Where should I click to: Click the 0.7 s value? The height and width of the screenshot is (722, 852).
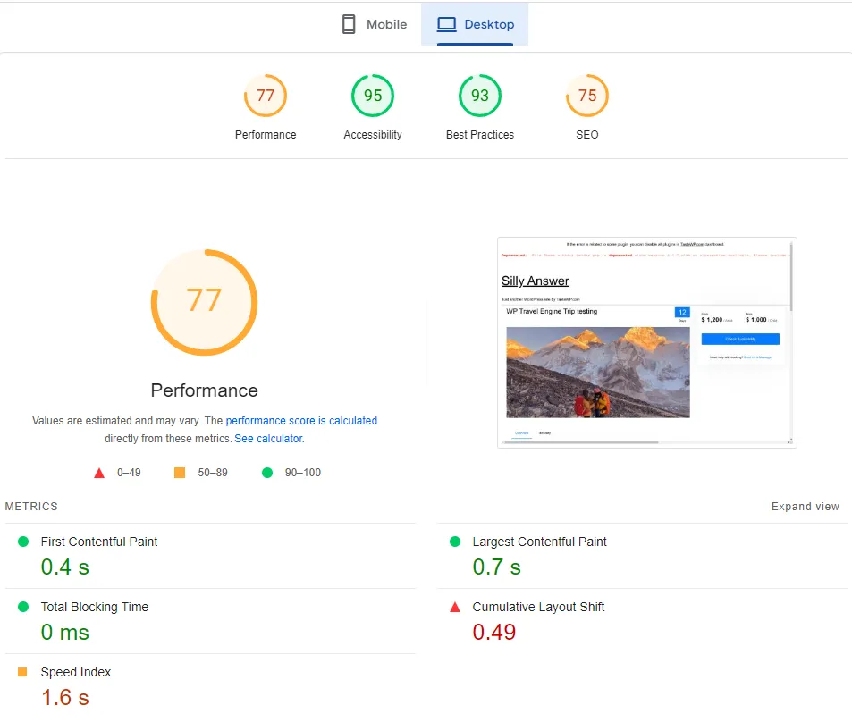click(497, 567)
